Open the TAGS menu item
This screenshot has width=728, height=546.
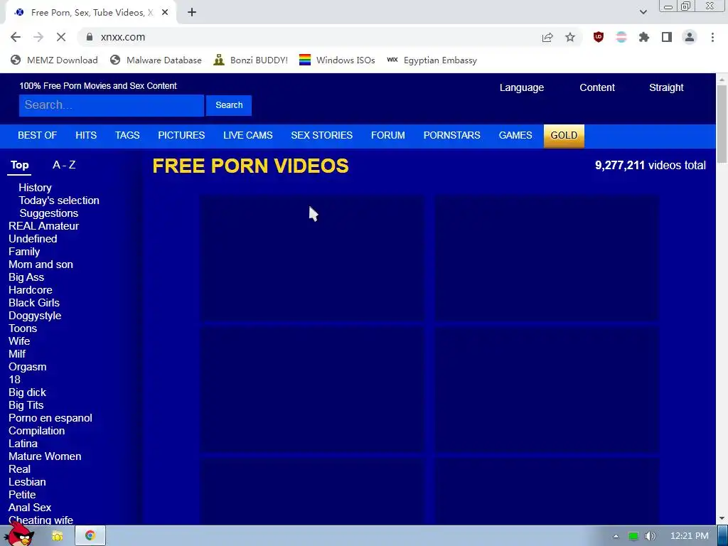coord(127,136)
